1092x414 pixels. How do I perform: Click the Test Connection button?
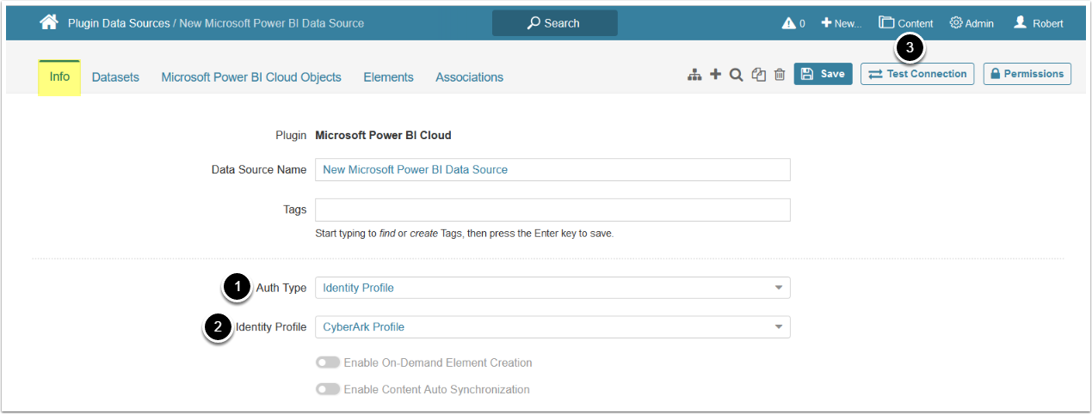(x=917, y=74)
